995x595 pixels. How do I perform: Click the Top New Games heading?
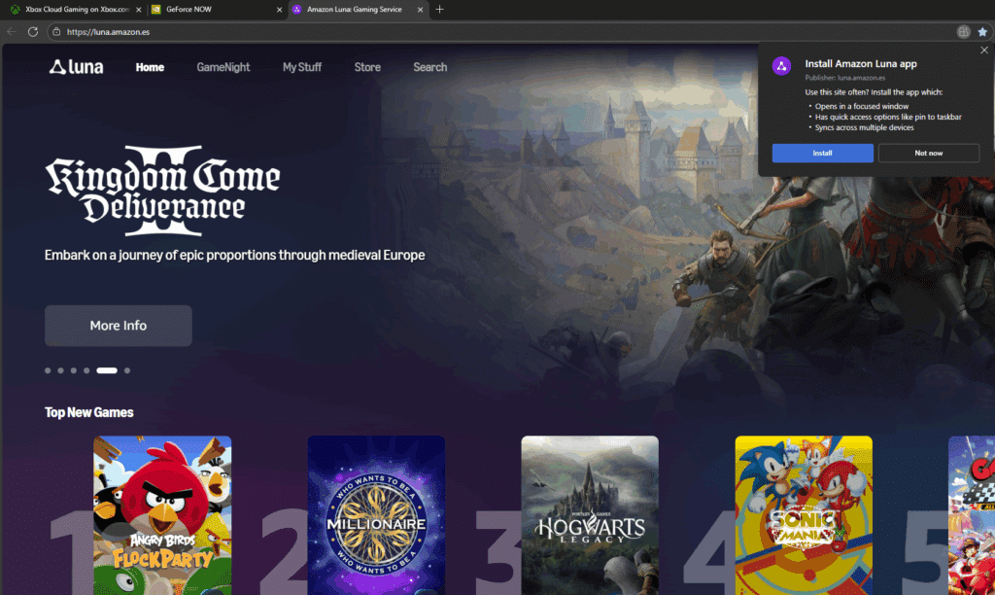[x=88, y=413]
